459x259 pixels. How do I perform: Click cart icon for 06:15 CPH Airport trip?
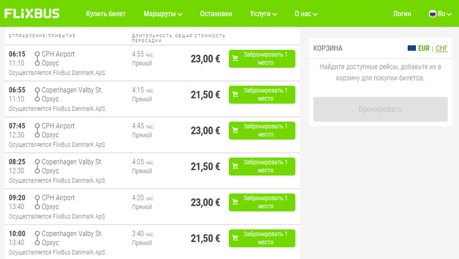point(236,59)
